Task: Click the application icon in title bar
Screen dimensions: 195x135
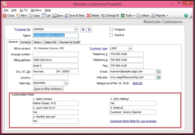Action: click(x=5, y=4)
